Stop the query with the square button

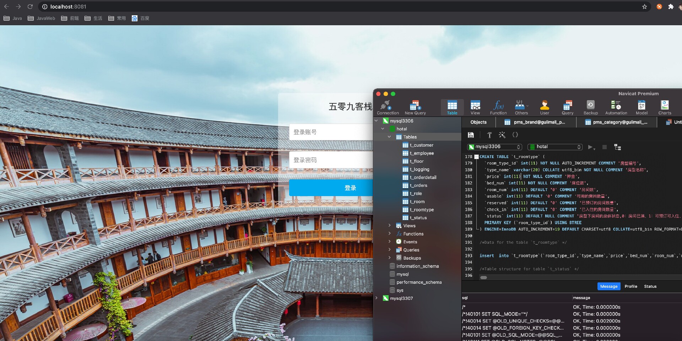click(x=605, y=147)
